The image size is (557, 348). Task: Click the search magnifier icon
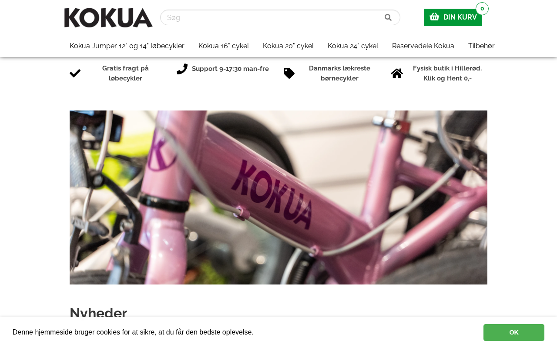(388, 17)
